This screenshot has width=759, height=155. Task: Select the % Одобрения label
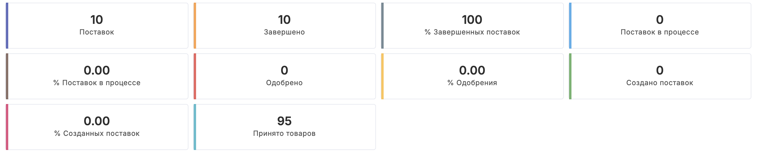(x=472, y=83)
